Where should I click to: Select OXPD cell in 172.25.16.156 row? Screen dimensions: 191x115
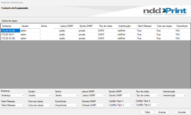pos(107,38)
